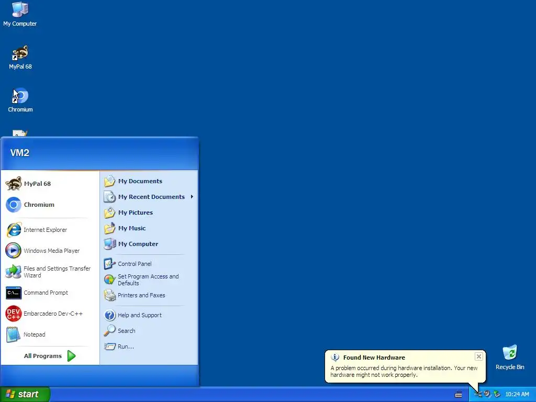Click the Start button
This screenshot has width=536, height=402.
coord(25,394)
